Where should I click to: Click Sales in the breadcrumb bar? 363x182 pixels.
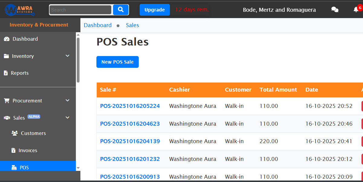pyautogui.click(x=132, y=25)
